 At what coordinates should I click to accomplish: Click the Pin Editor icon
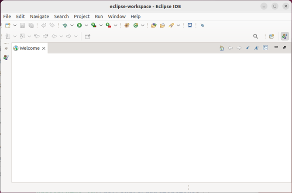coord(203,25)
